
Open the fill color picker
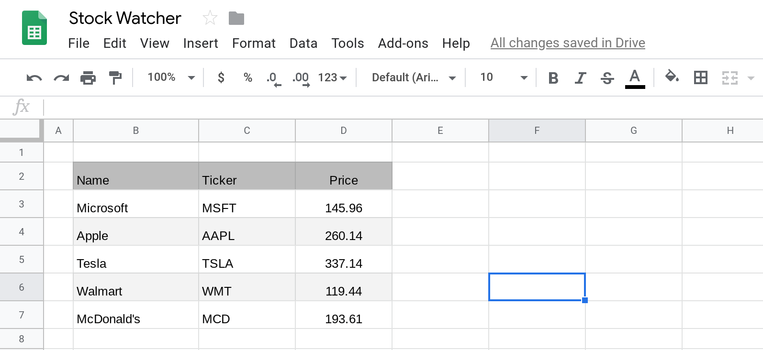click(672, 77)
